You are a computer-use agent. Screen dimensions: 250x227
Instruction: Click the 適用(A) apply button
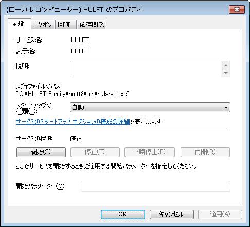pyautogui.click(x=220, y=214)
